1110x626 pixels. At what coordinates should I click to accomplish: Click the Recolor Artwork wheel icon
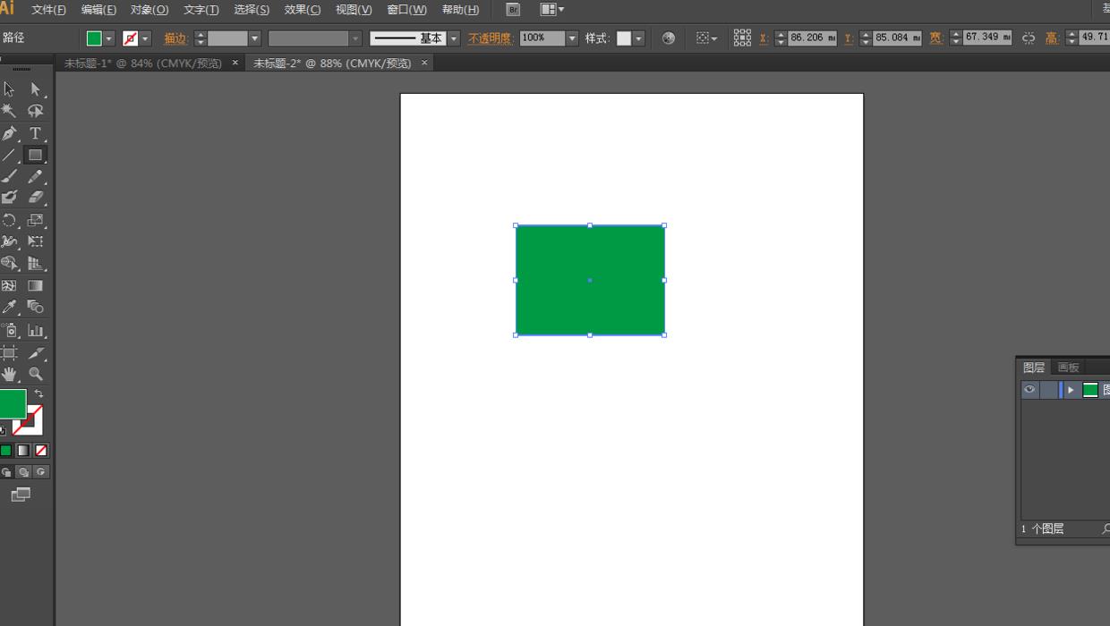click(x=669, y=38)
